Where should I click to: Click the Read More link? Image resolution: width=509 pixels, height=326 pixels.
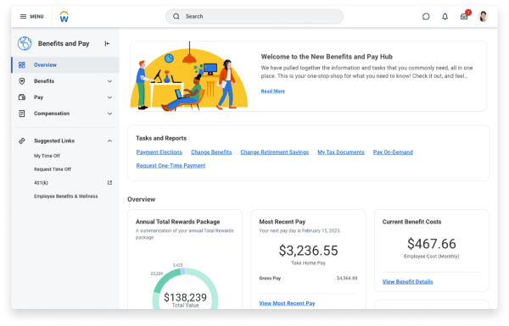pos(272,91)
